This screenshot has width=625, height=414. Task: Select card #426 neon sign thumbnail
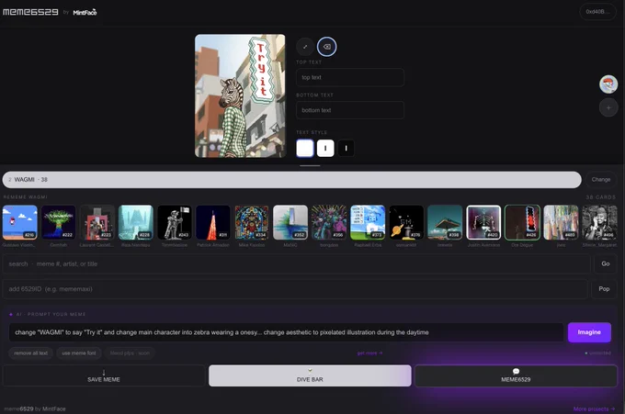523,222
